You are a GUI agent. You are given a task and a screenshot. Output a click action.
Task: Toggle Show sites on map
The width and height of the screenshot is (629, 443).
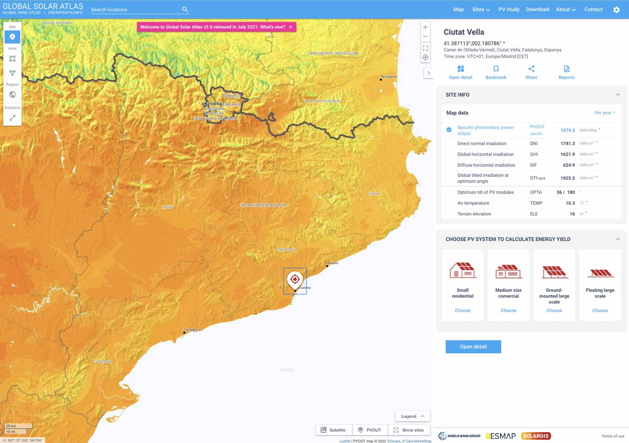[409, 430]
